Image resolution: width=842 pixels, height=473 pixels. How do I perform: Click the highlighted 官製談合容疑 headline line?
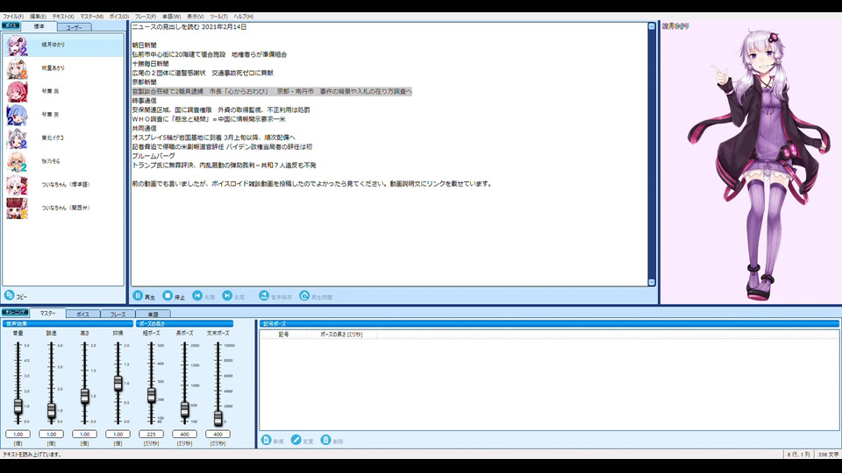[272, 91]
